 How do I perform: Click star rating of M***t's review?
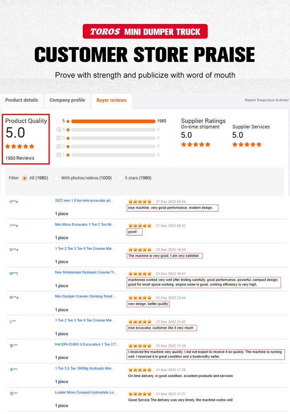[x=140, y=274]
